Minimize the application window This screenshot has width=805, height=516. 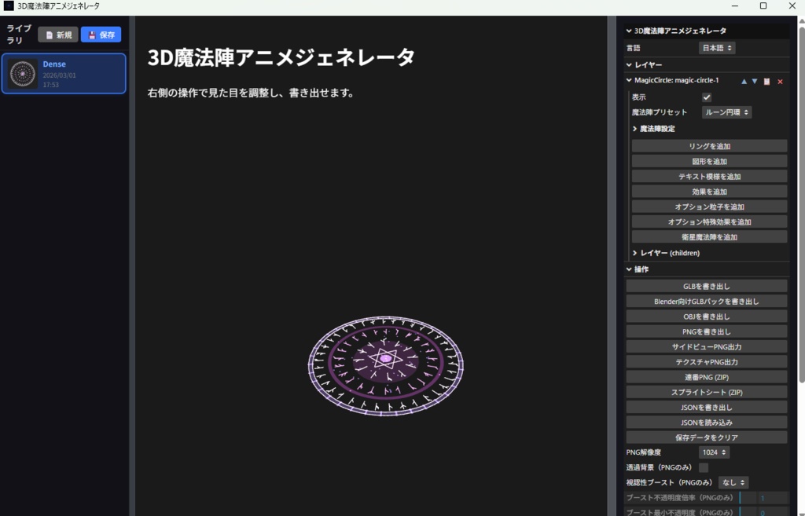(x=735, y=6)
